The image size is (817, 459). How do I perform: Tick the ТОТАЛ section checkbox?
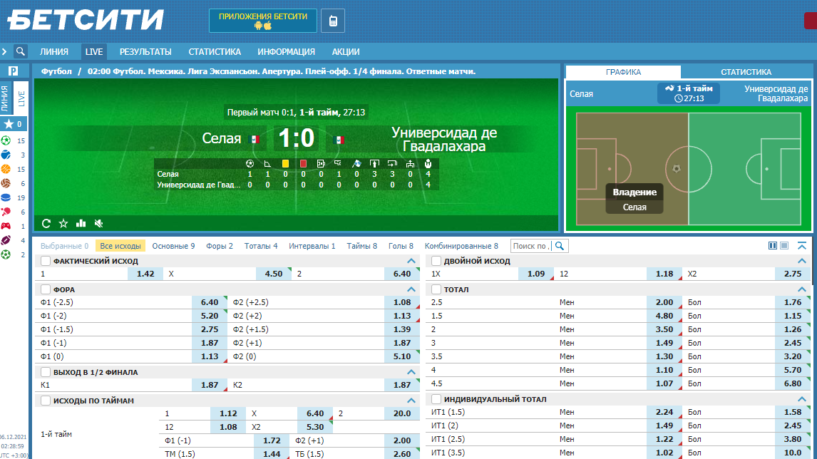[436, 289]
